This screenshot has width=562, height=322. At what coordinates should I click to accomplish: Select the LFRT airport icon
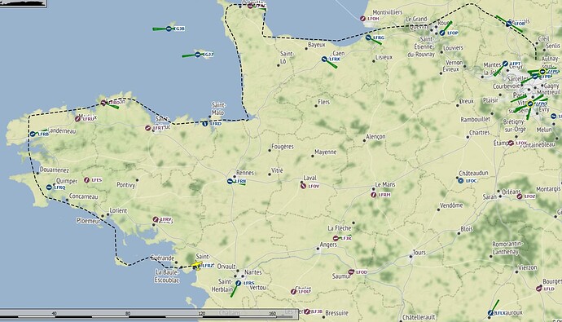click(x=148, y=128)
